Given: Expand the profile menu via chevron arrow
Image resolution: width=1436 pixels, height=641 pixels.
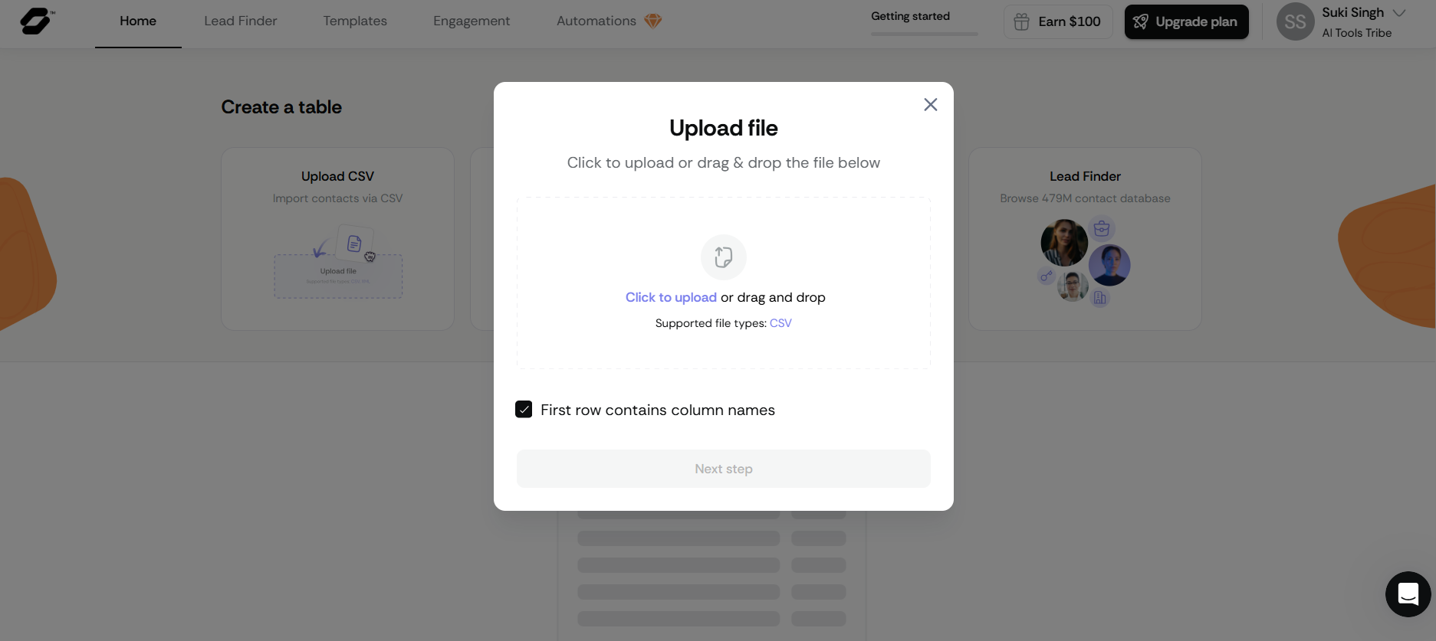Looking at the screenshot, I should 1400,12.
